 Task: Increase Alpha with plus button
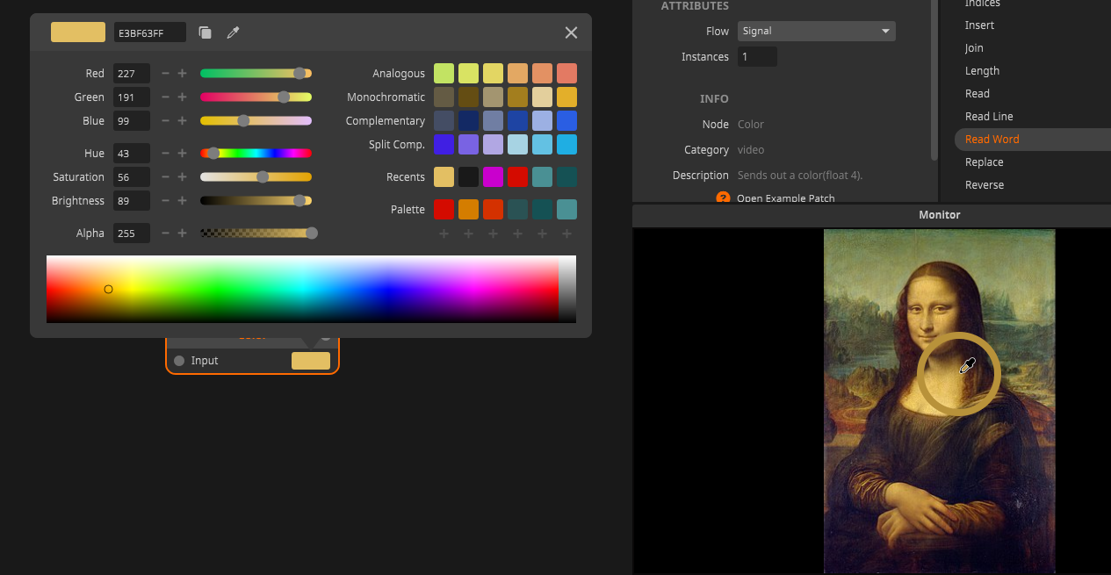coord(182,234)
